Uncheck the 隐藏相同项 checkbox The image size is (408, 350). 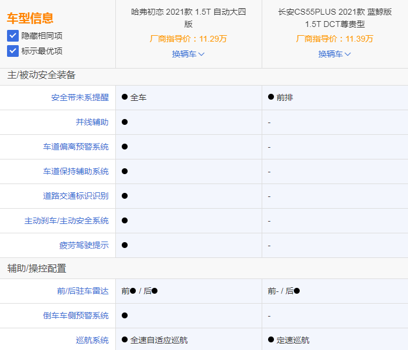(13, 36)
